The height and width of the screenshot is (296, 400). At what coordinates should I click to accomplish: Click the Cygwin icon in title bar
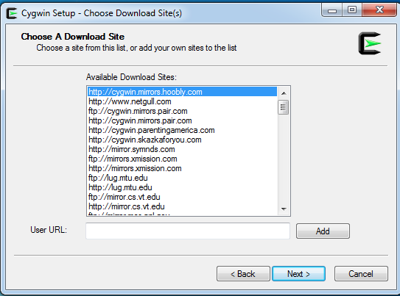click(12, 13)
